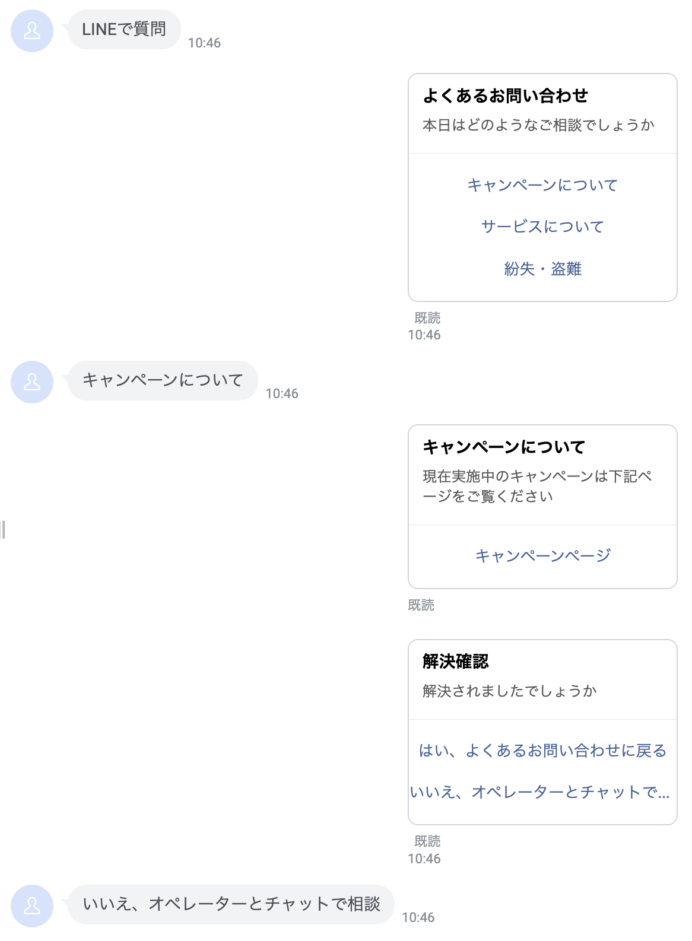Select avatar beside the オペレーターとチャットで相談 message

coord(32,906)
